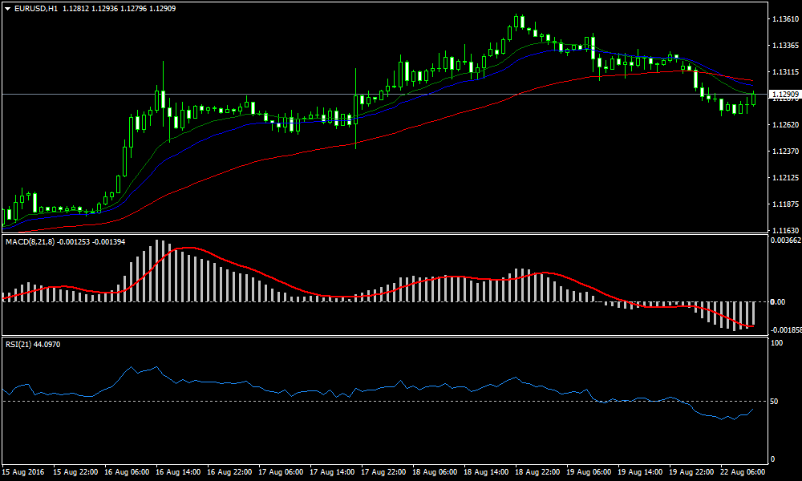Select the 22 Aug 06:00 time marker

741,472
